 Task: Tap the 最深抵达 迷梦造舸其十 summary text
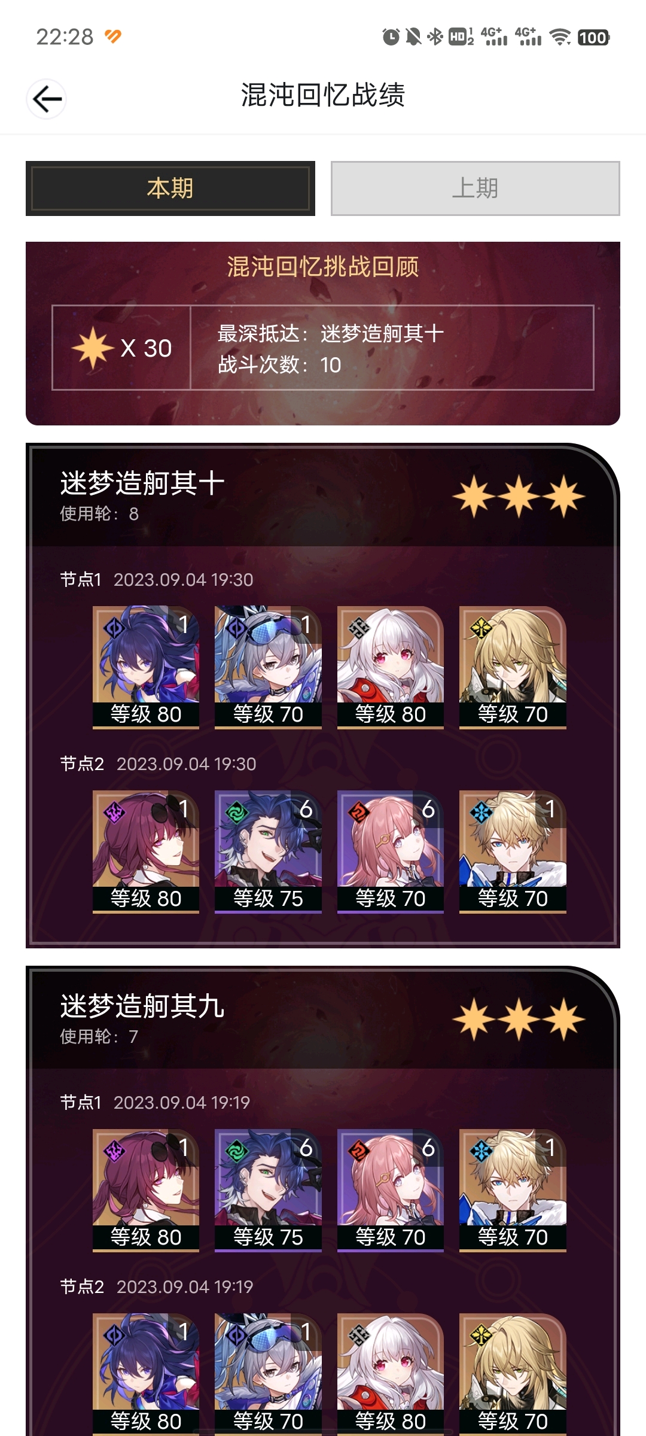(331, 333)
